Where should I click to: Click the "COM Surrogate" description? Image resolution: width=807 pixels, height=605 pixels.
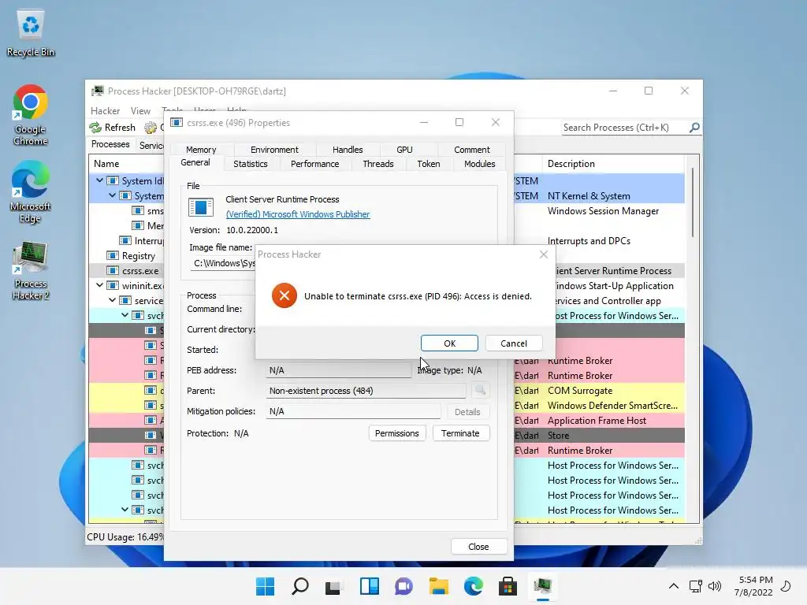coord(579,391)
